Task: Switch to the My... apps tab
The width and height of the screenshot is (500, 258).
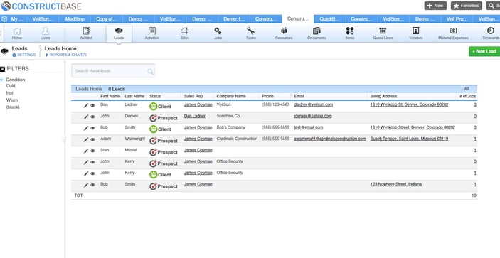Action: 14,19
